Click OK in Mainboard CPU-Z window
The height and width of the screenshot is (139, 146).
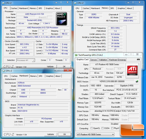[x=65, y=134]
